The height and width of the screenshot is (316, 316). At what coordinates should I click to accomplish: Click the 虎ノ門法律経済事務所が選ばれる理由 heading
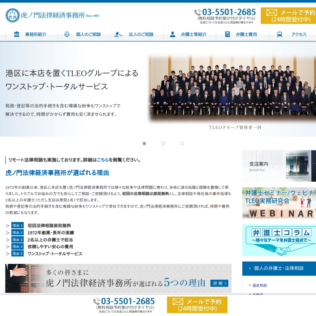[57, 173]
